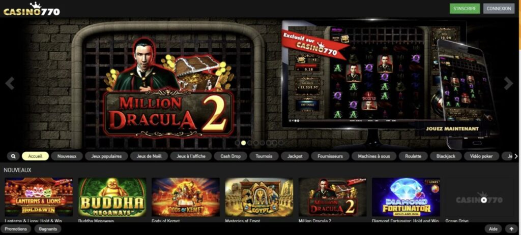Open the Promotions button at the bottom
The image size is (521, 235).
click(x=16, y=229)
